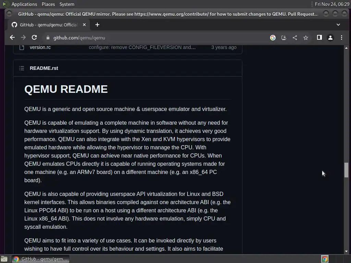This screenshot has width=351, height=263.
Task: Open the Places menu
Action: click(48, 4)
